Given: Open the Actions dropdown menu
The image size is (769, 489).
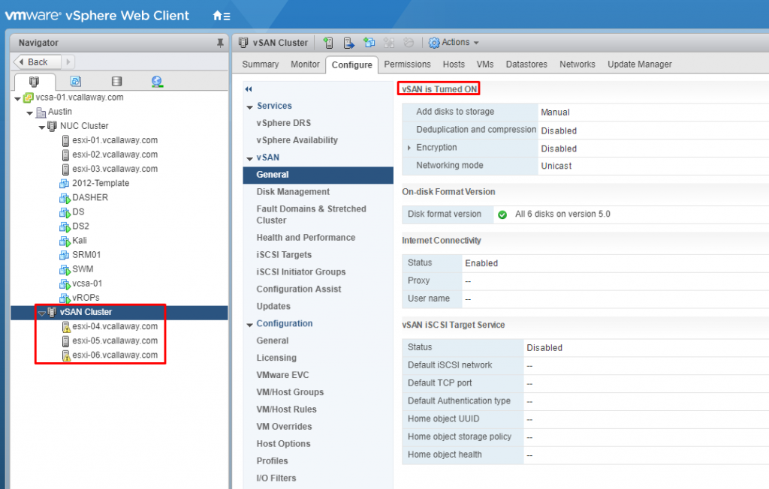Looking at the screenshot, I should [454, 43].
